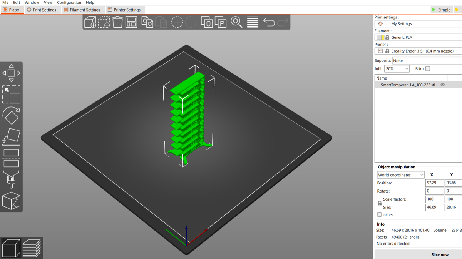Viewport: 462px width, 259px height.
Task: Open the Variable layer height tool
Action: (253, 22)
